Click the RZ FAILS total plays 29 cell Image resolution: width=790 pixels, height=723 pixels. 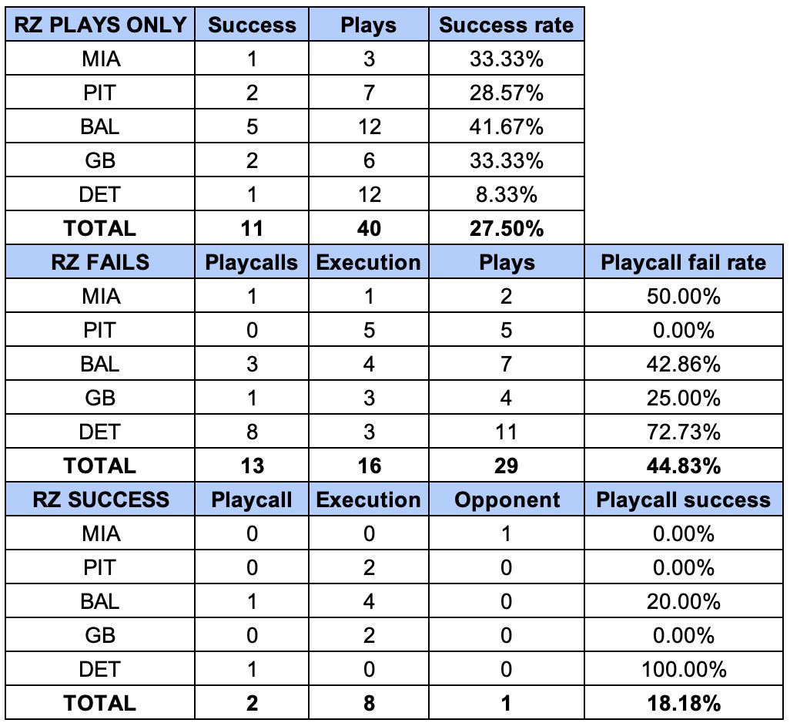tap(507, 466)
